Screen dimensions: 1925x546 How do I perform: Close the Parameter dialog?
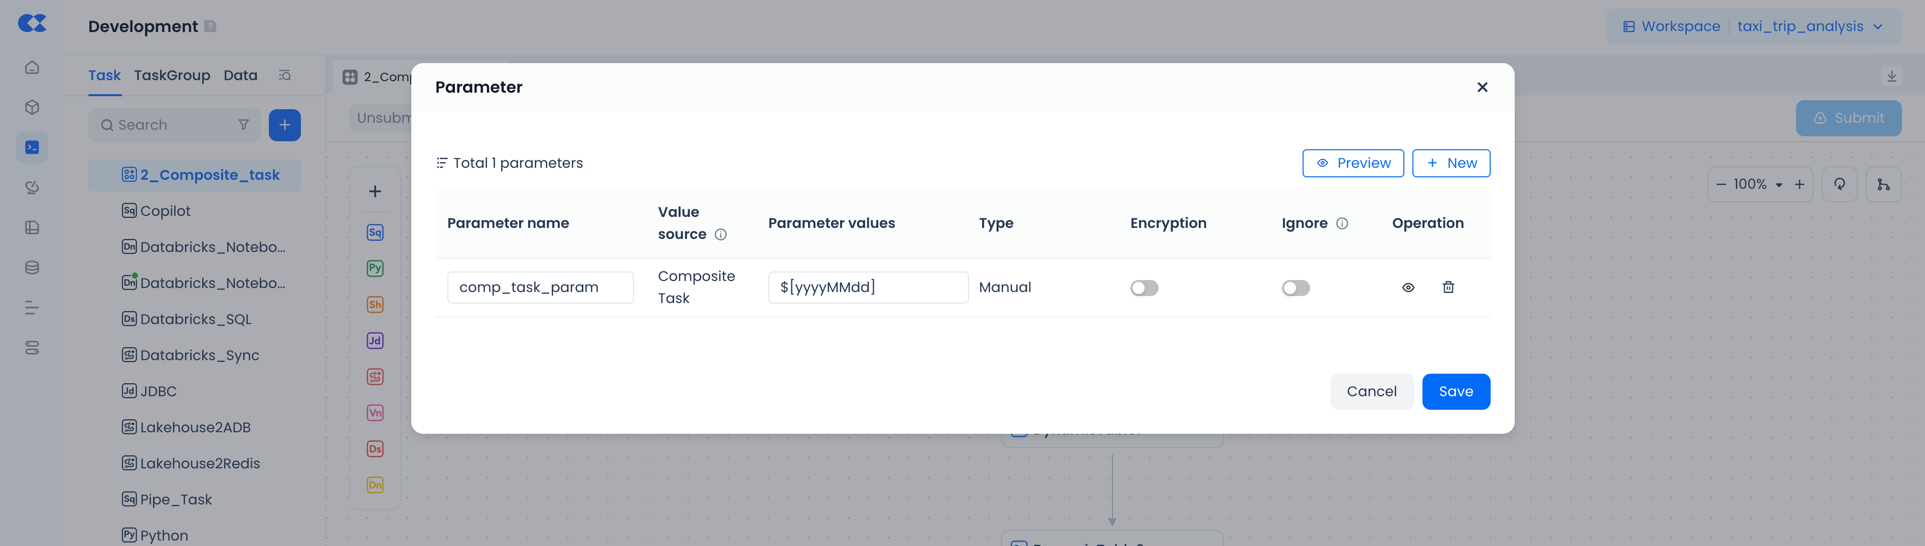pyautogui.click(x=1482, y=87)
